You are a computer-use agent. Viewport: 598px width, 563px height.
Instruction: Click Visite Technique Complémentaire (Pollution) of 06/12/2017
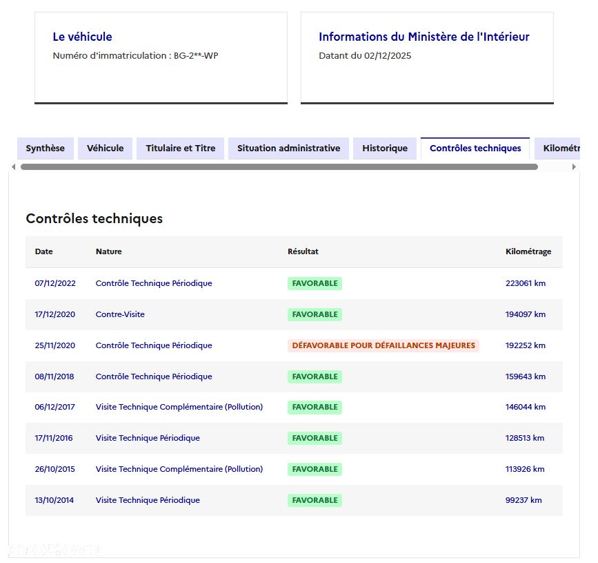point(179,407)
